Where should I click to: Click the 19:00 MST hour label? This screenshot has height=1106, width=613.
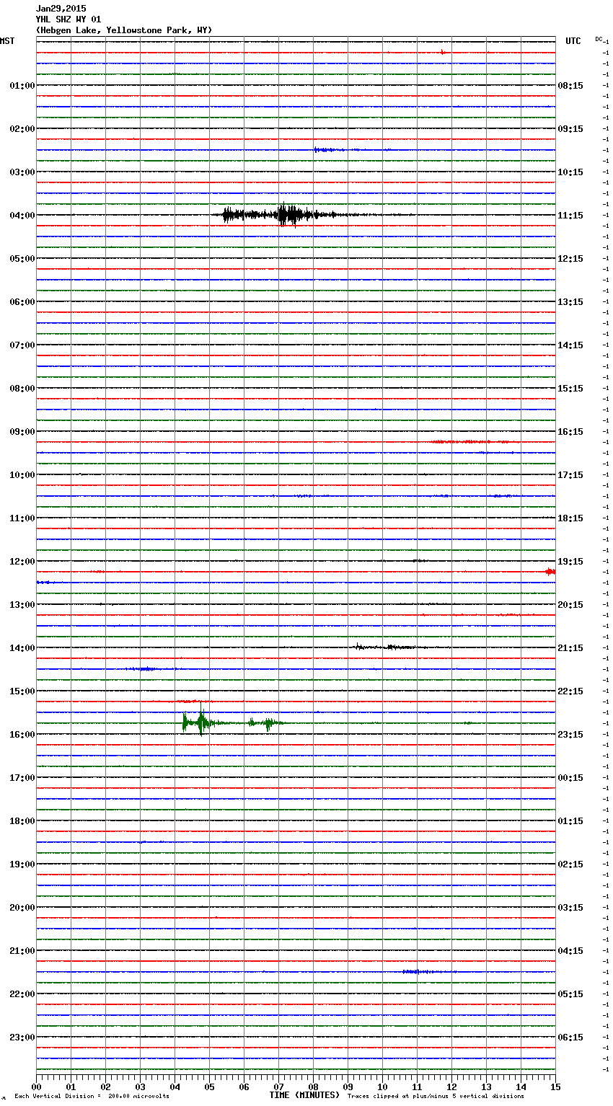click(22, 864)
